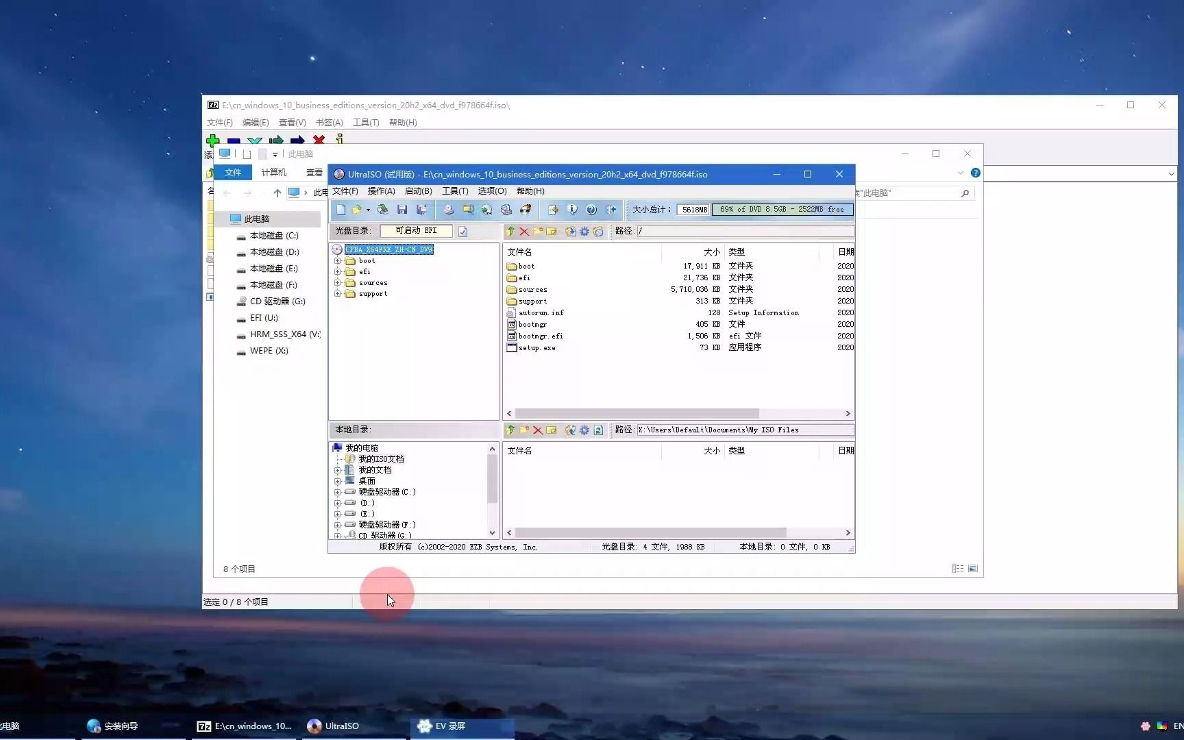The height and width of the screenshot is (740, 1184).
Task: Click Compress ISO icon in UltraISO toolbar
Action: tap(468, 210)
